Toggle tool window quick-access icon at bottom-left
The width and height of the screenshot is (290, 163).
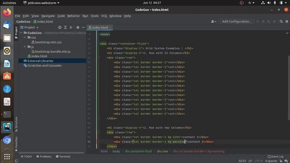[16, 161]
